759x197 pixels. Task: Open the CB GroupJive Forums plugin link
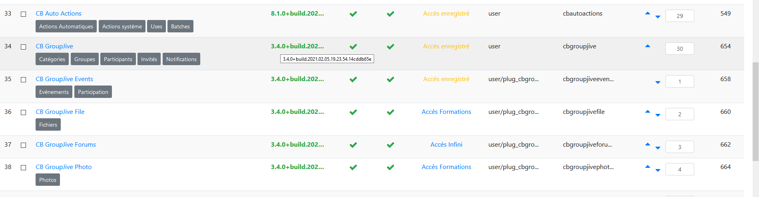[66, 145]
